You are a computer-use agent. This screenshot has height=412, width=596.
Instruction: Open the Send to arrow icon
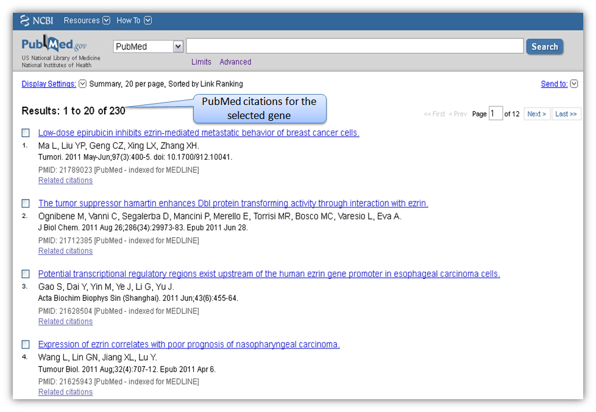coord(574,84)
